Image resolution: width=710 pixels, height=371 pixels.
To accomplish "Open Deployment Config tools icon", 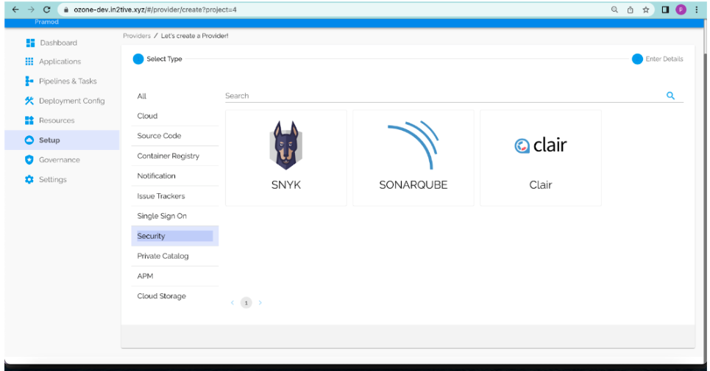I will tap(29, 101).
